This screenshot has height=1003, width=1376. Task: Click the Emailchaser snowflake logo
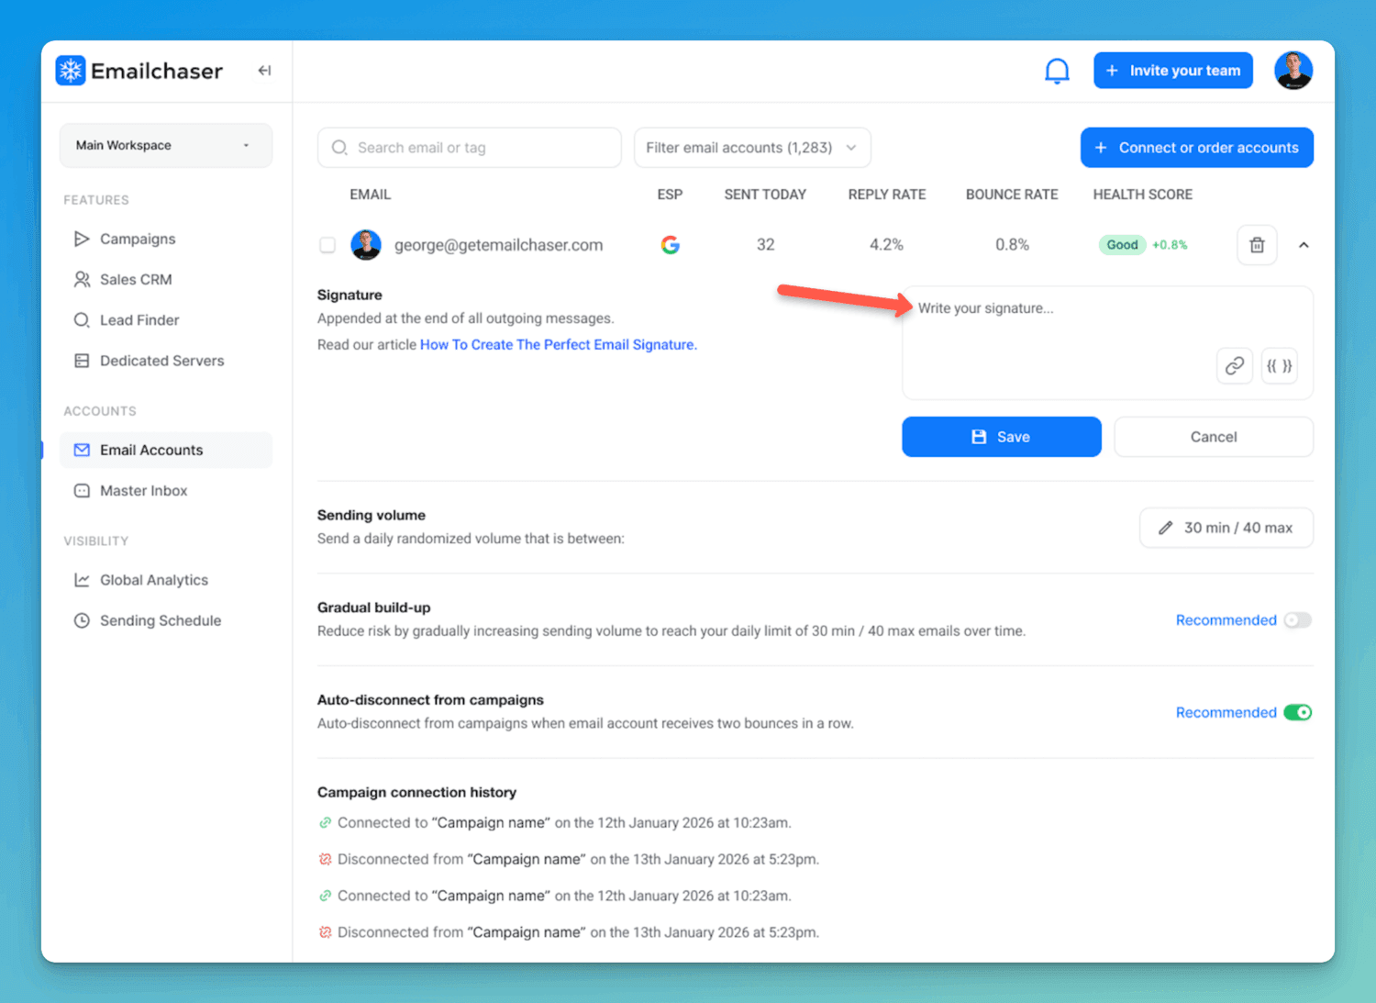point(71,71)
